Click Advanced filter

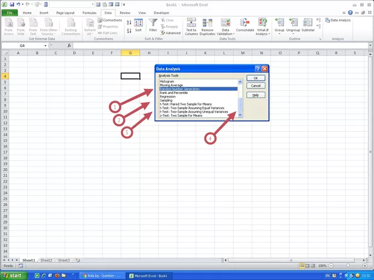click(171, 33)
